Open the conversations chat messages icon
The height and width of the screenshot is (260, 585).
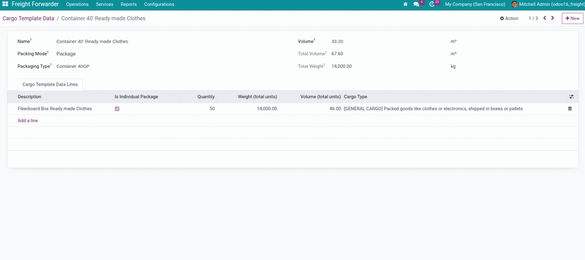pos(416,4)
